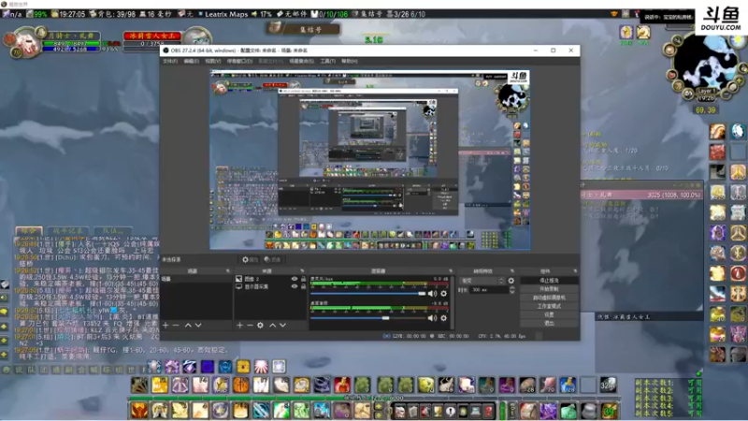The height and width of the screenshot is (421, 748).
Task: Select the 显示器采集 source row
Action: 270,286
